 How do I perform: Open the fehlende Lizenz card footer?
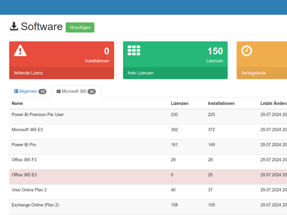[x=61, y=73]
